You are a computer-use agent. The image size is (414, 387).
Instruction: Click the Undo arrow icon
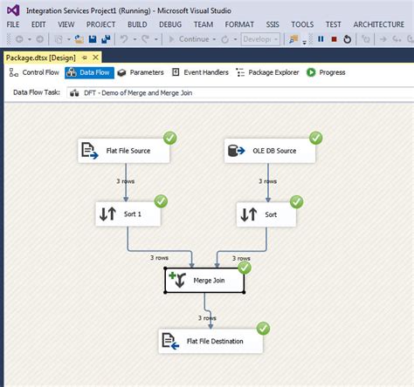124,39
